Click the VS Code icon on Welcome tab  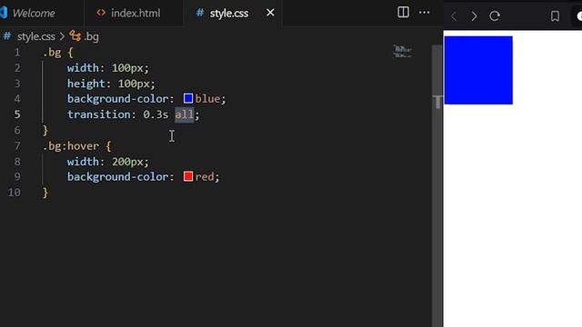4,13
